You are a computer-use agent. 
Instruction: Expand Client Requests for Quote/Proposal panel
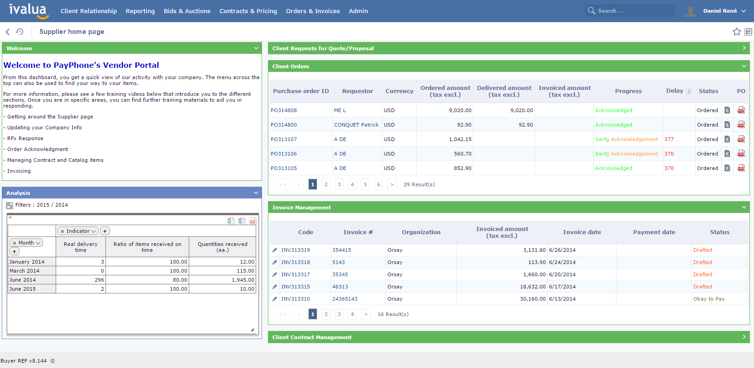(x=744, y=48)
